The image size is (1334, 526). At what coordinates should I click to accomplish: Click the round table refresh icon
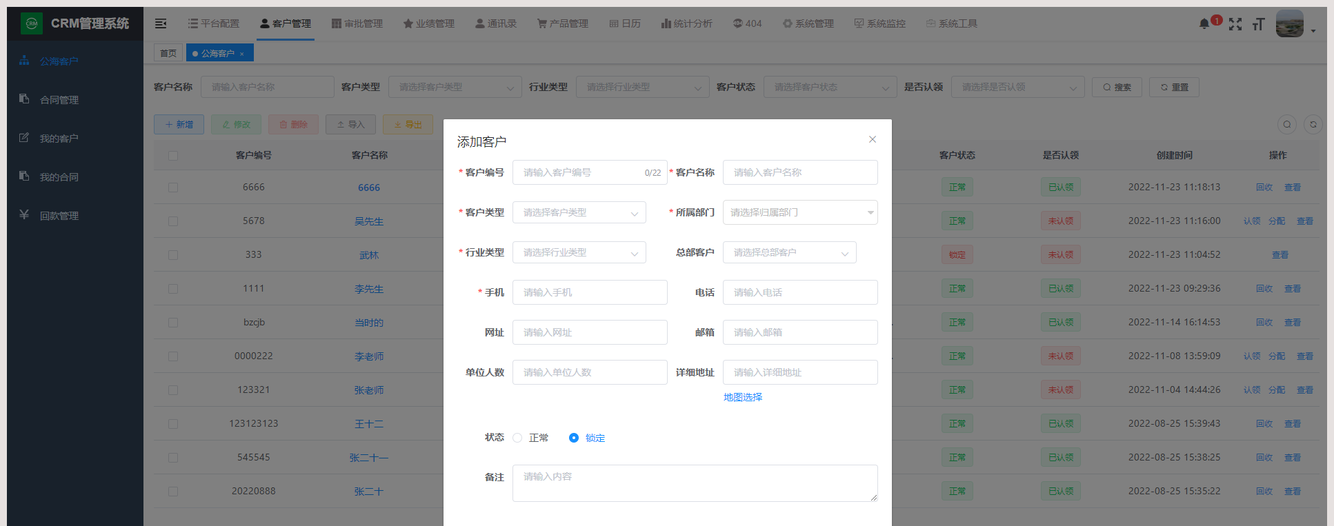[1313, 125]
